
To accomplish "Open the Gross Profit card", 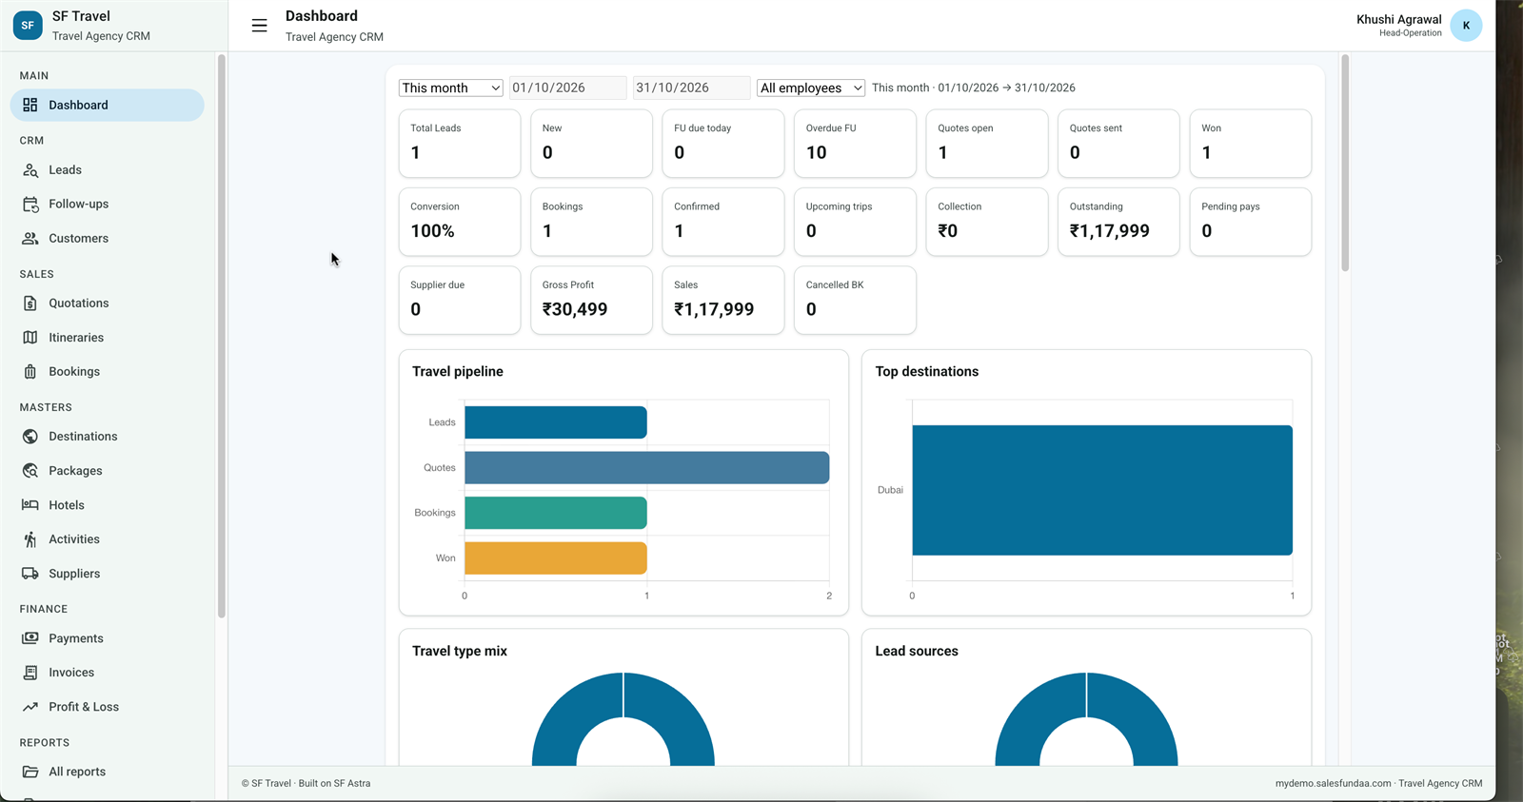I will click(591, 301).
